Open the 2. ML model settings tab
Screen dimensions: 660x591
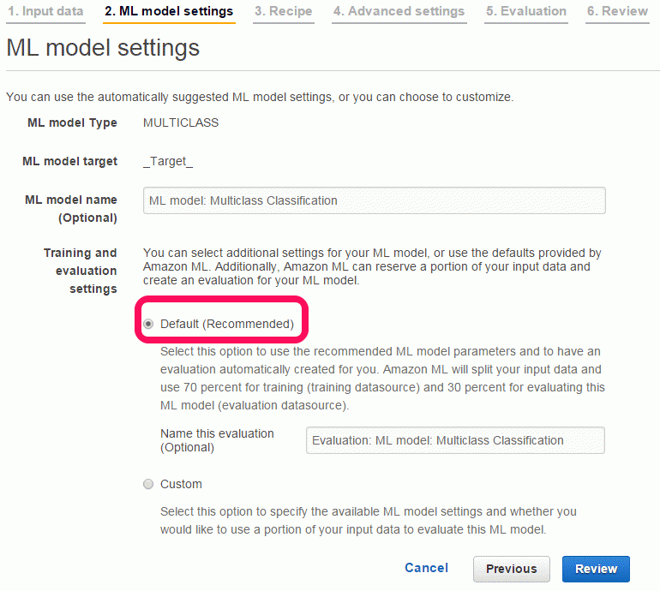tap(169, 11)
